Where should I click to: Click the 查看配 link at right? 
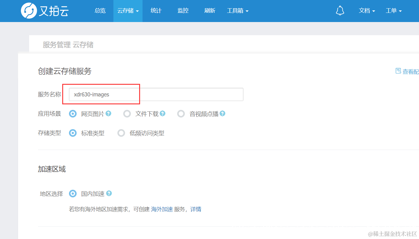pos(407,72)
